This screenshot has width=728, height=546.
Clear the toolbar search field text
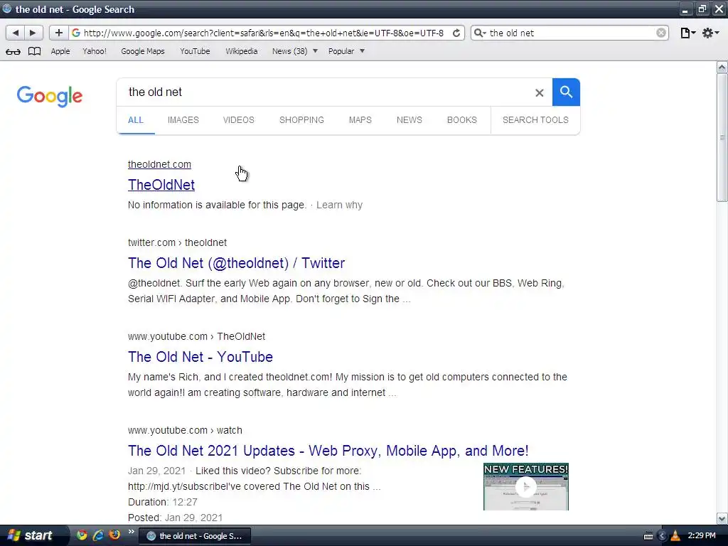tap(661, 33)
